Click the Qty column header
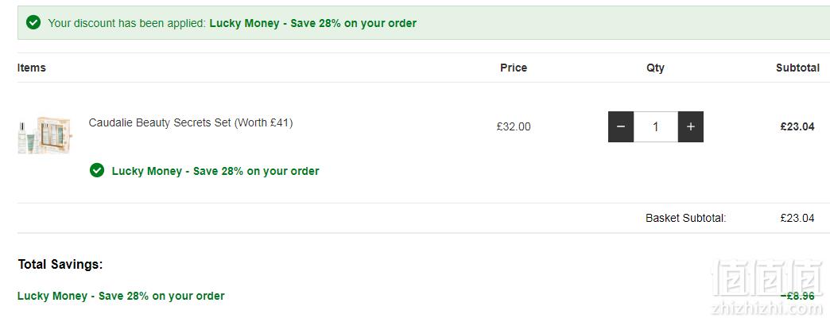Viewport: 830px width, 322px height. click(x=655, y=68)
